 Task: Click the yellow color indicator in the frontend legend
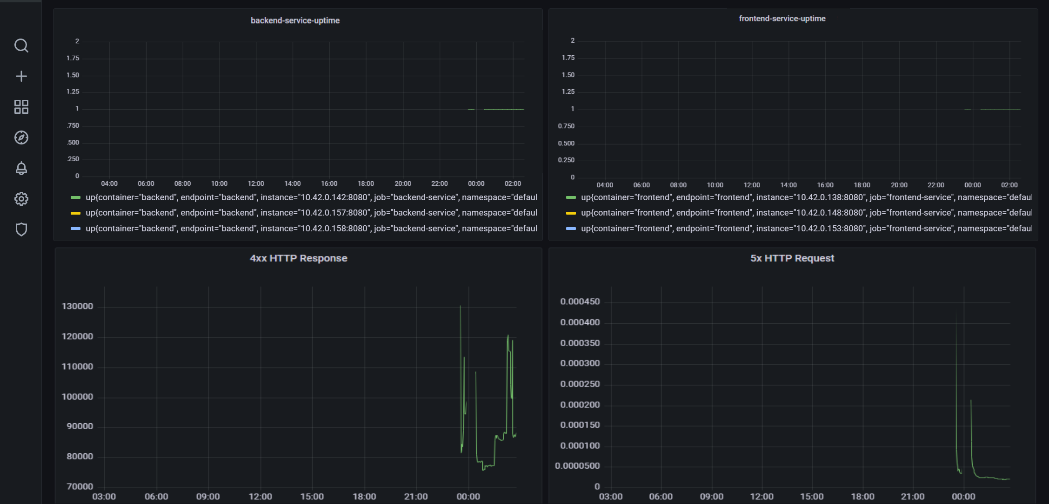point(571,212)
